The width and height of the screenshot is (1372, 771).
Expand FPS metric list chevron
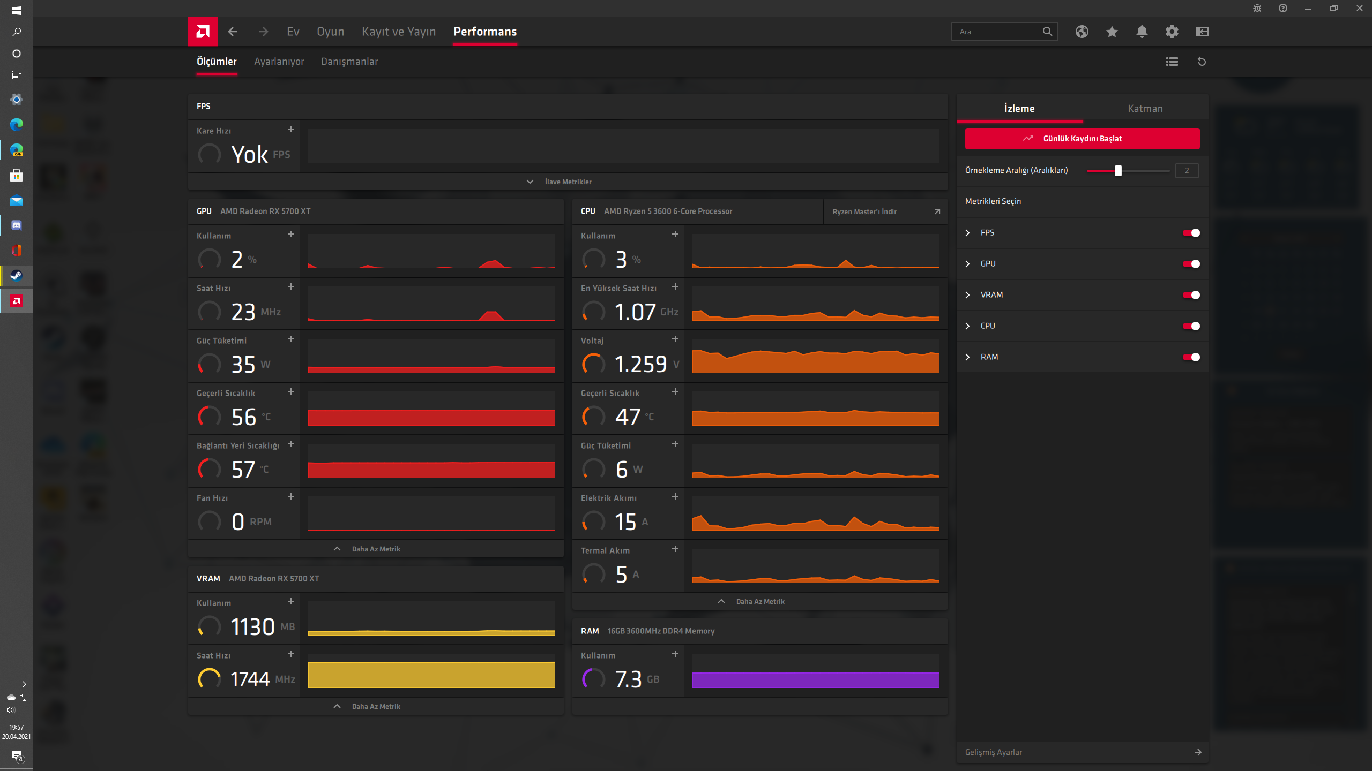967,233
